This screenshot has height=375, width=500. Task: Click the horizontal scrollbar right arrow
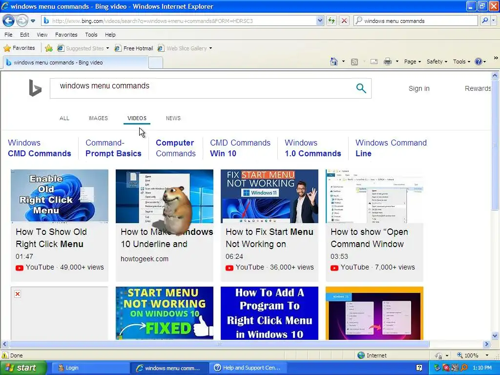(486, 344)
